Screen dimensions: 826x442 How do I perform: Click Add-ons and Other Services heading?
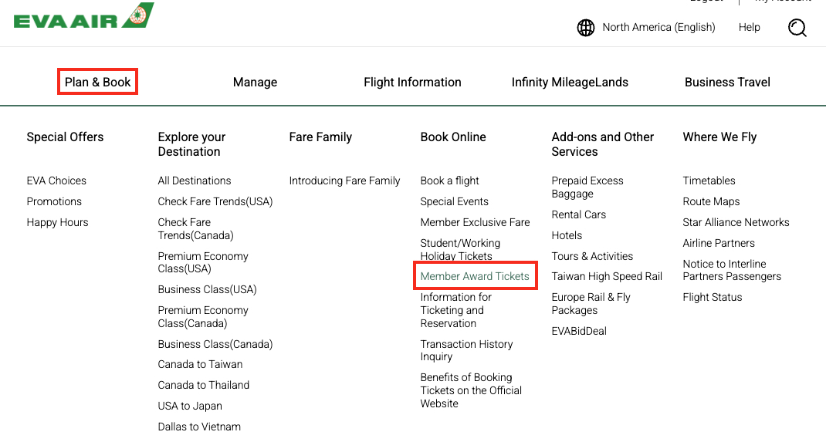(x=603, y=144)
